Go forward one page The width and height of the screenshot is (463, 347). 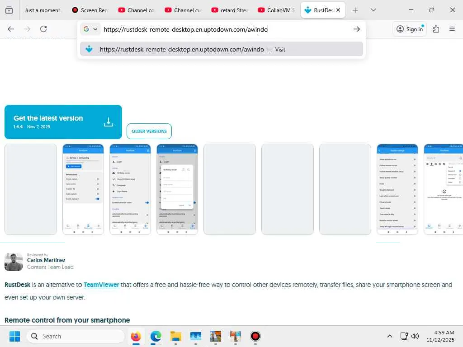27,29
